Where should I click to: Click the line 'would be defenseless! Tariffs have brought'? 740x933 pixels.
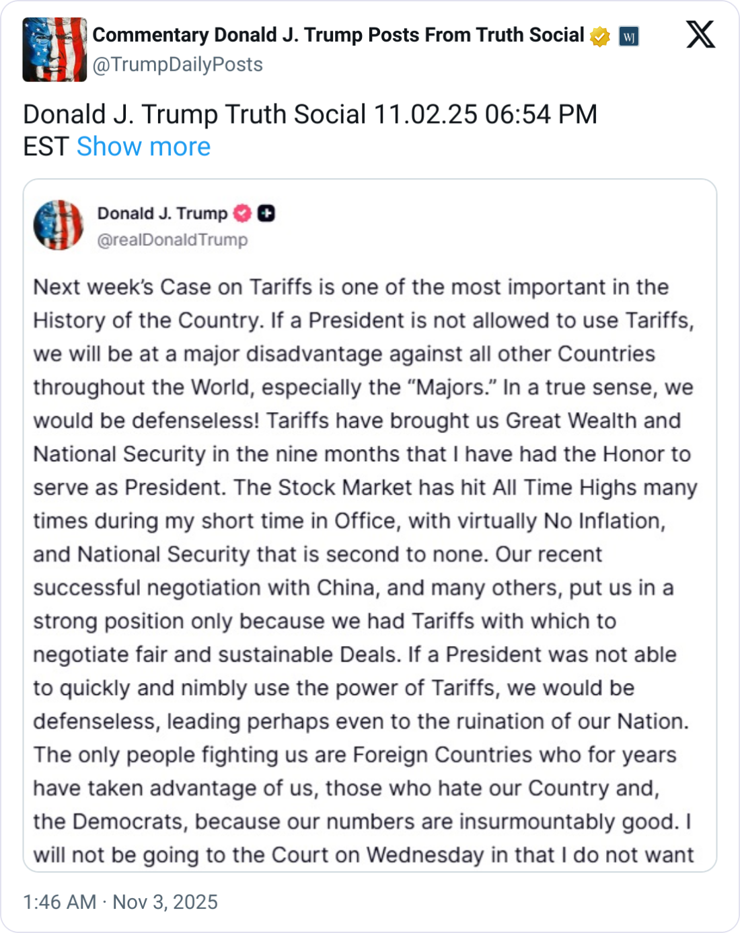(357, 421)
